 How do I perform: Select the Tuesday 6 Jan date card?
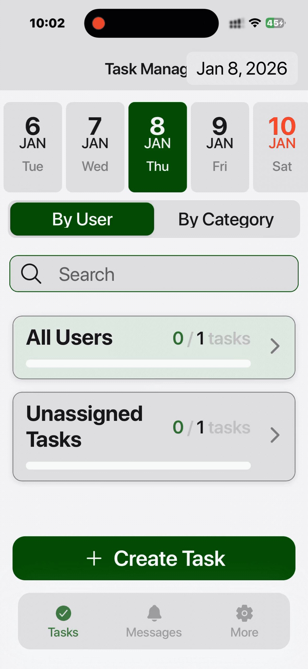click(33, 147)
